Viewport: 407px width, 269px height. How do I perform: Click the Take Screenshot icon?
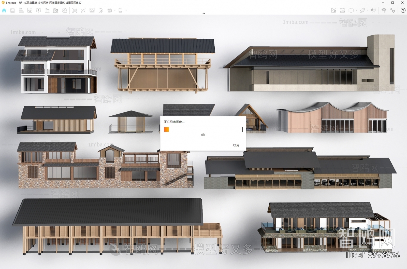point(75,10)
